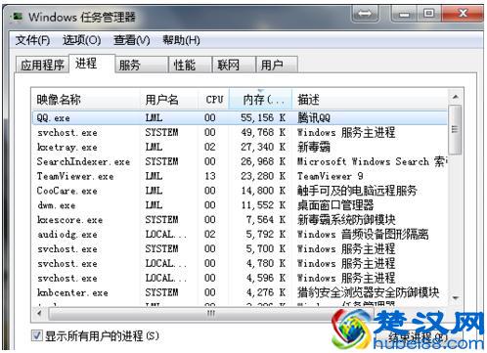This screenshot has height=353, width=487.
Task: Open the 性能 tab
Action: click(190, 65)
